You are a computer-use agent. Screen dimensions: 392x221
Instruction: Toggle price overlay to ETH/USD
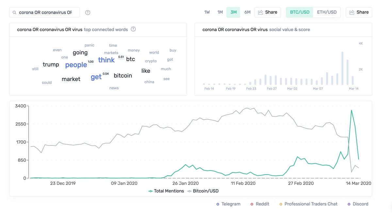[x=327, y=12]
